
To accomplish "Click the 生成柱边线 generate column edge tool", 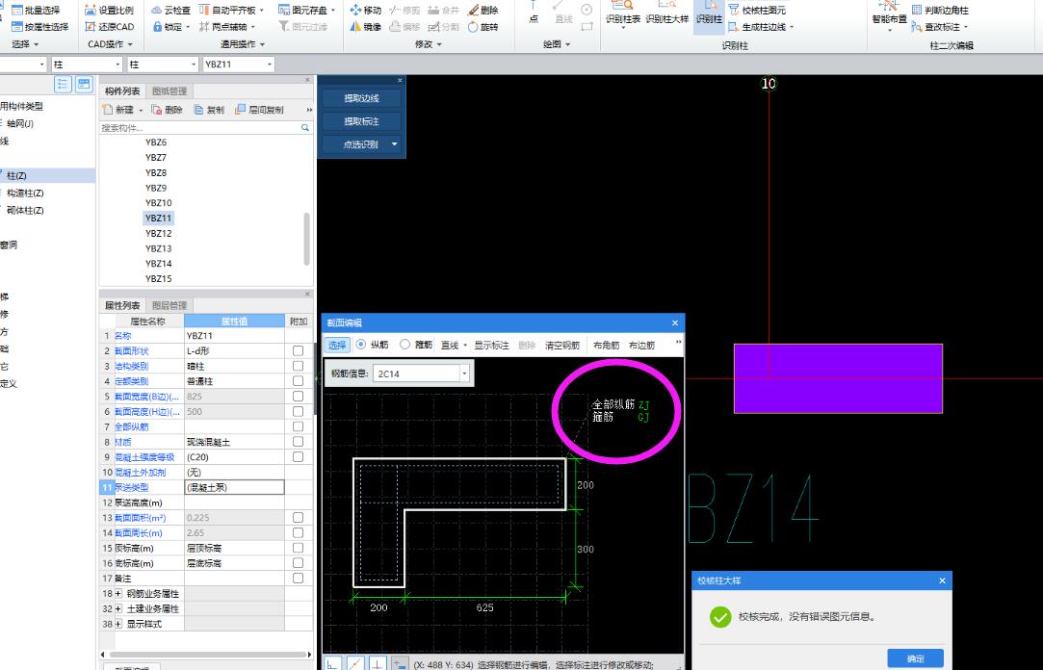I will (761, 27).
